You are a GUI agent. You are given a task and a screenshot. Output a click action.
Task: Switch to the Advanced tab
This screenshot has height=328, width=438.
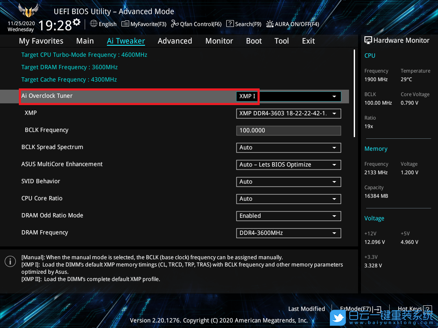coord(175,41)
